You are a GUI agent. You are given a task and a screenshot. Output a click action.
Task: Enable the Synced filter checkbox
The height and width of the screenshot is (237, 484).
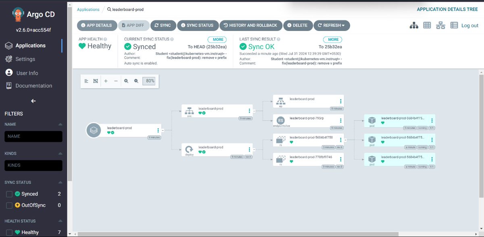pos(9,194)
